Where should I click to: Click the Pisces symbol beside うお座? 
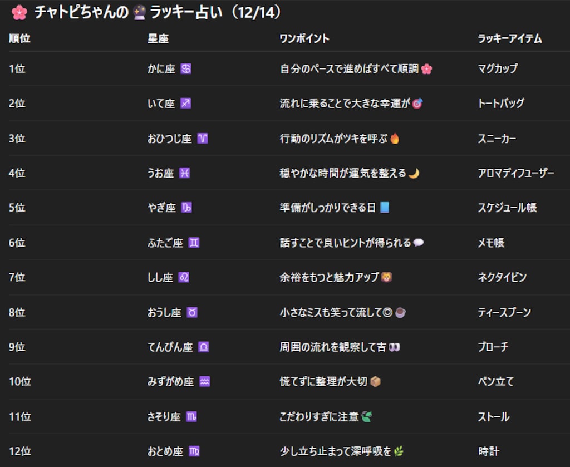click(x=185, y=173)
